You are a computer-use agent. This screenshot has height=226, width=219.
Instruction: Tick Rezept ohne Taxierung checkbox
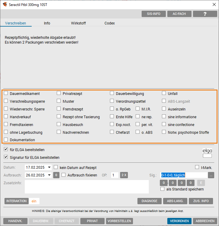[59, 116]
